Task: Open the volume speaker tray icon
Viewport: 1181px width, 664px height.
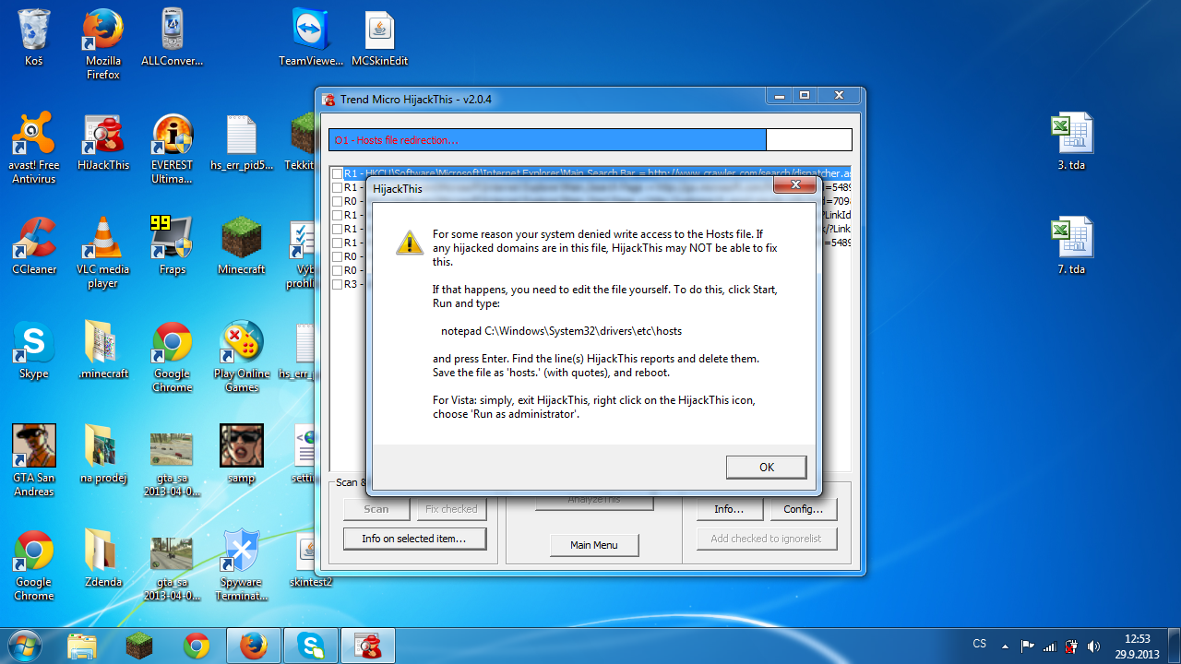Action: [x=1093, y=646]
